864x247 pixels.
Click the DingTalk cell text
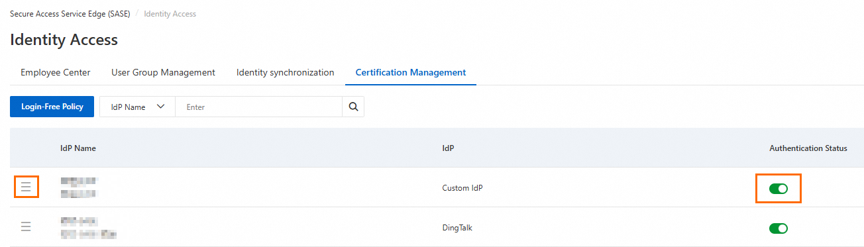(457, 227)
